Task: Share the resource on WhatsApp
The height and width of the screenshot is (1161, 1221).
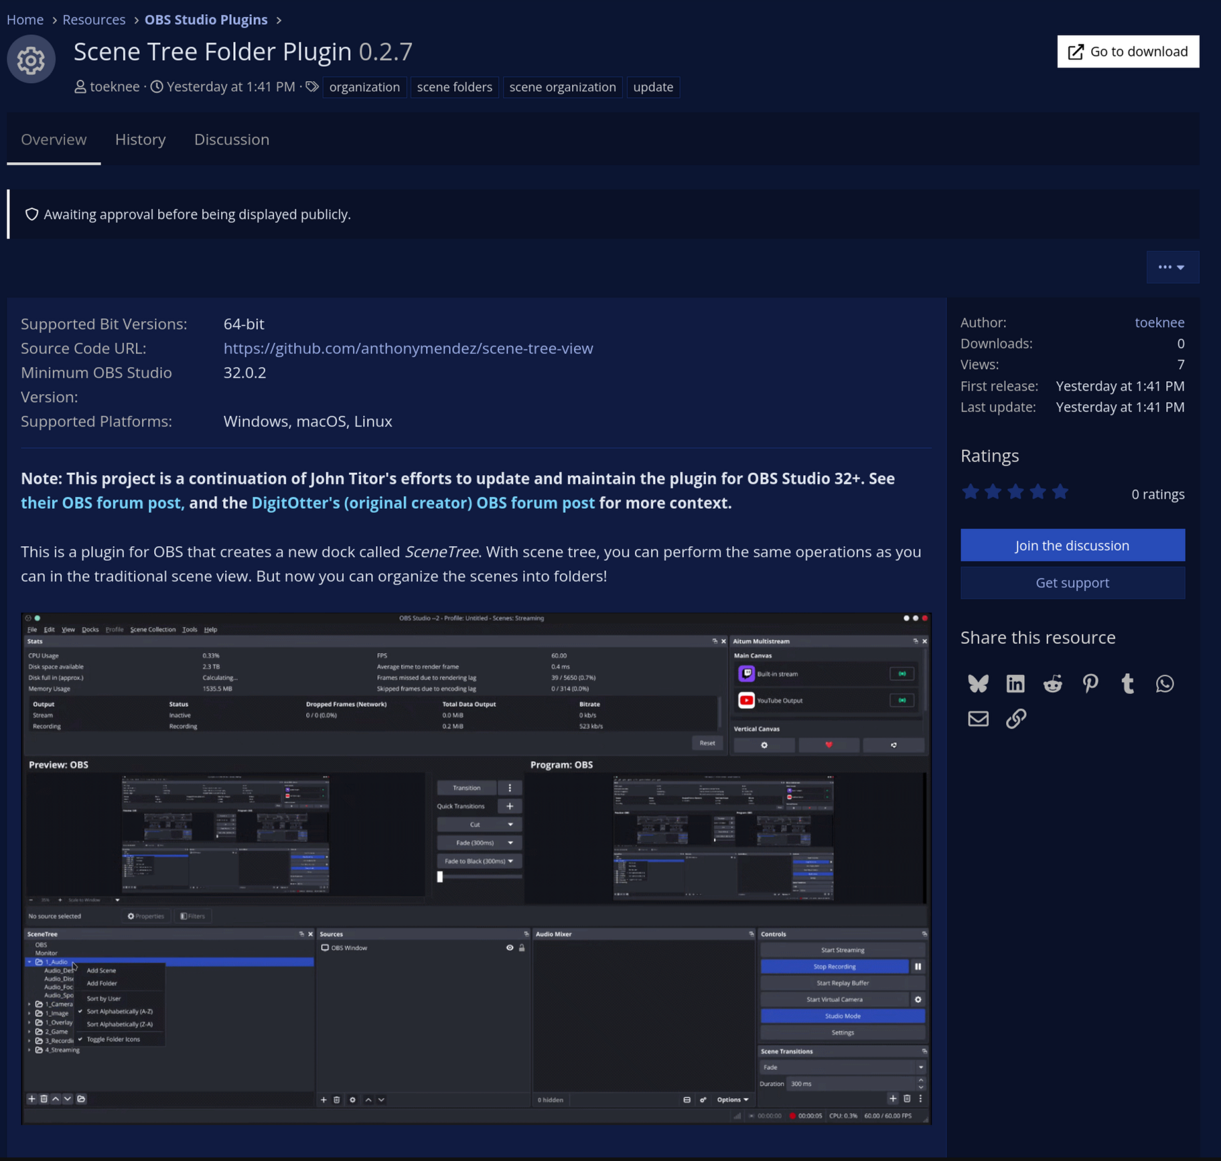Action: [x=1165, y=684]
